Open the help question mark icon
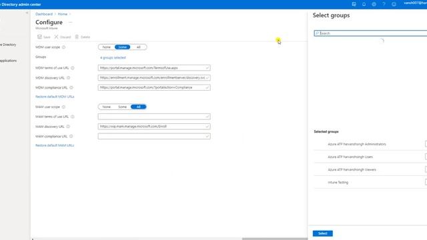 pyautogui.click(x=384, y=4)
